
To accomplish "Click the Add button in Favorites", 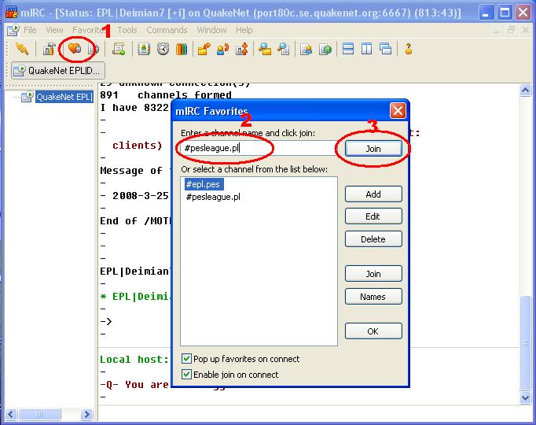I will tap(373, 194).
